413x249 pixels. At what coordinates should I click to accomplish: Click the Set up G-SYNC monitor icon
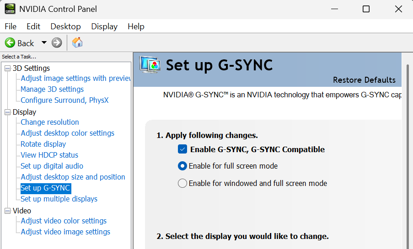pos(150,65)
